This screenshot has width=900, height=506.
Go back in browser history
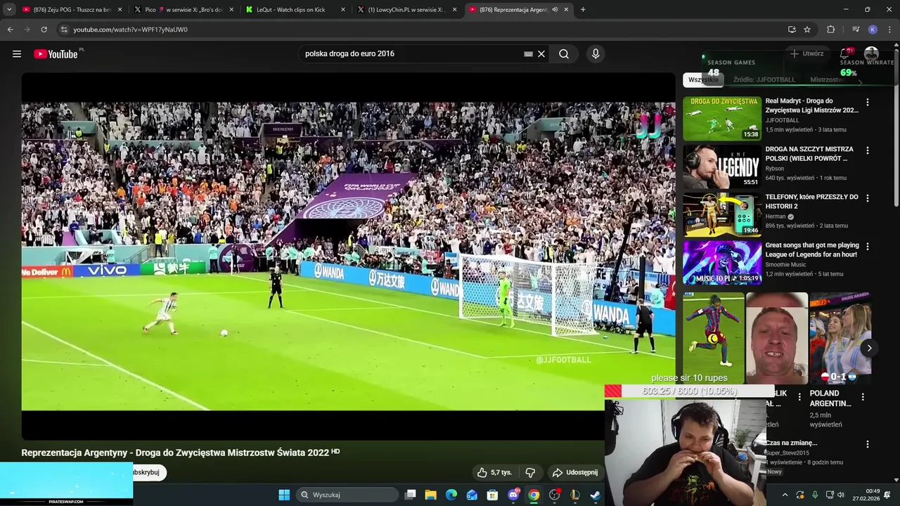10,30
